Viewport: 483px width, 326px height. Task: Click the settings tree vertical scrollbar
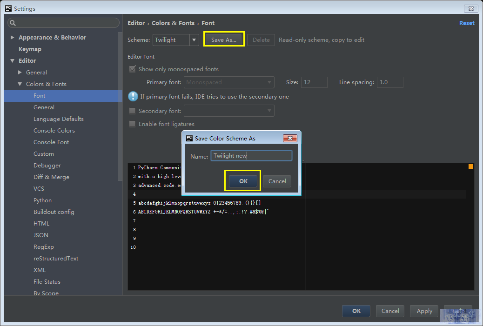coord(120,106)
